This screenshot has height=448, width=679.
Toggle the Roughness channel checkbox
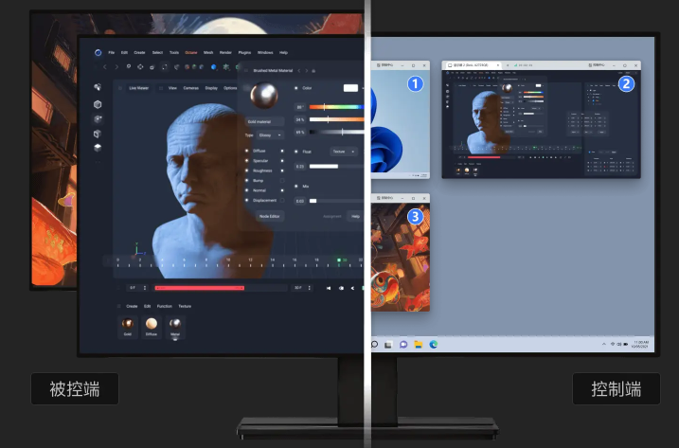tap(282, 170)
